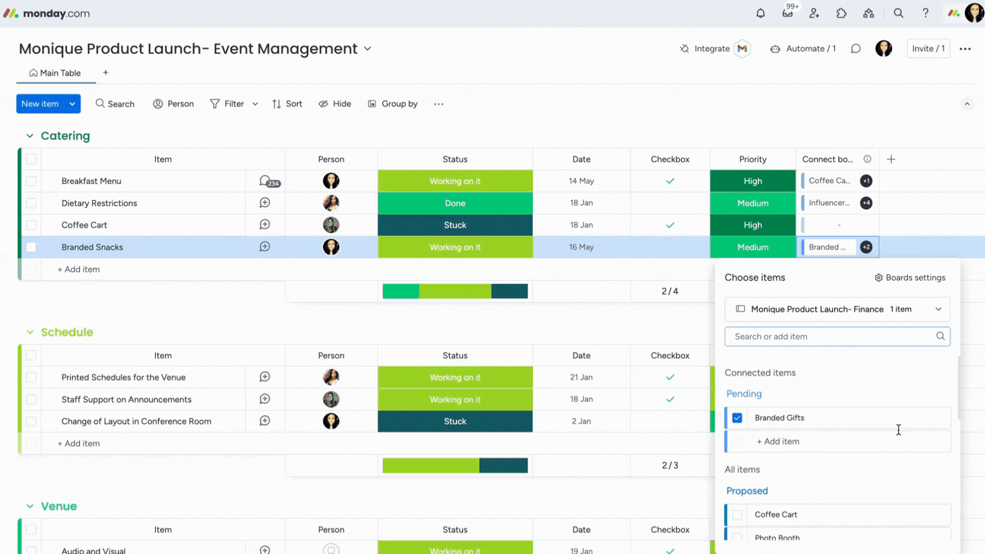Open the help question mark
This screenshot has height=554, width=985.
(925, 13)
